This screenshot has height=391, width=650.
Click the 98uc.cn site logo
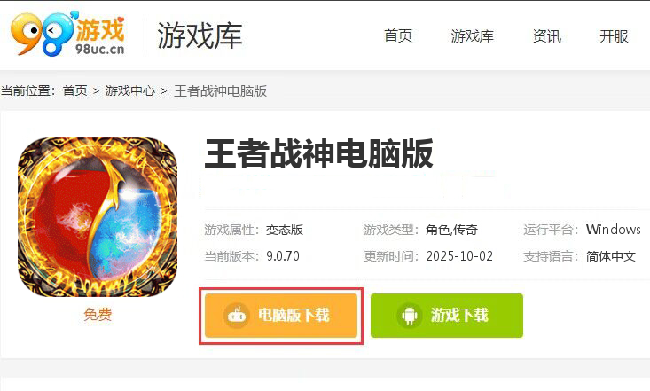click(x=68, y=34)
